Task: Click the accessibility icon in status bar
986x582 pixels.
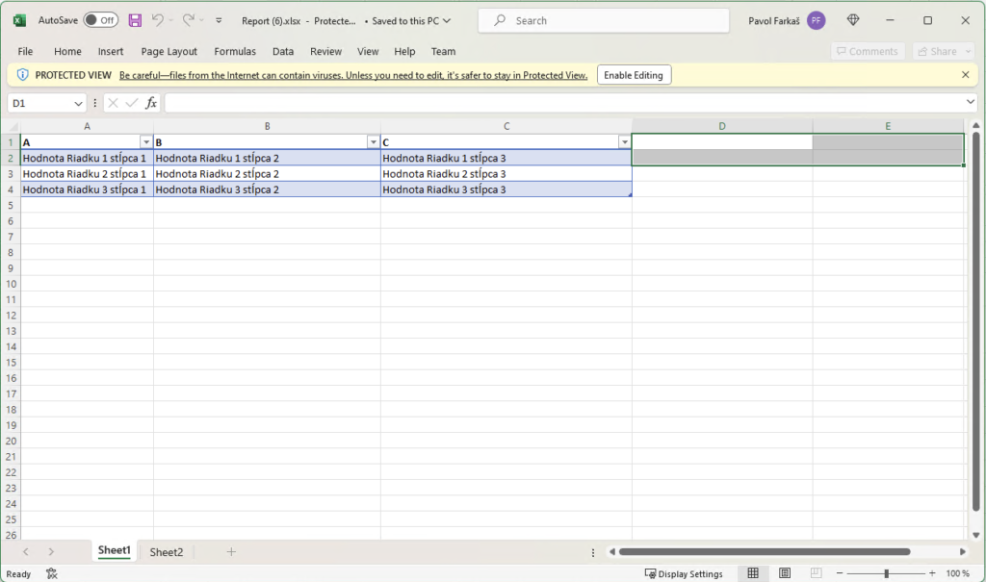Action: [x=51, y=573]
